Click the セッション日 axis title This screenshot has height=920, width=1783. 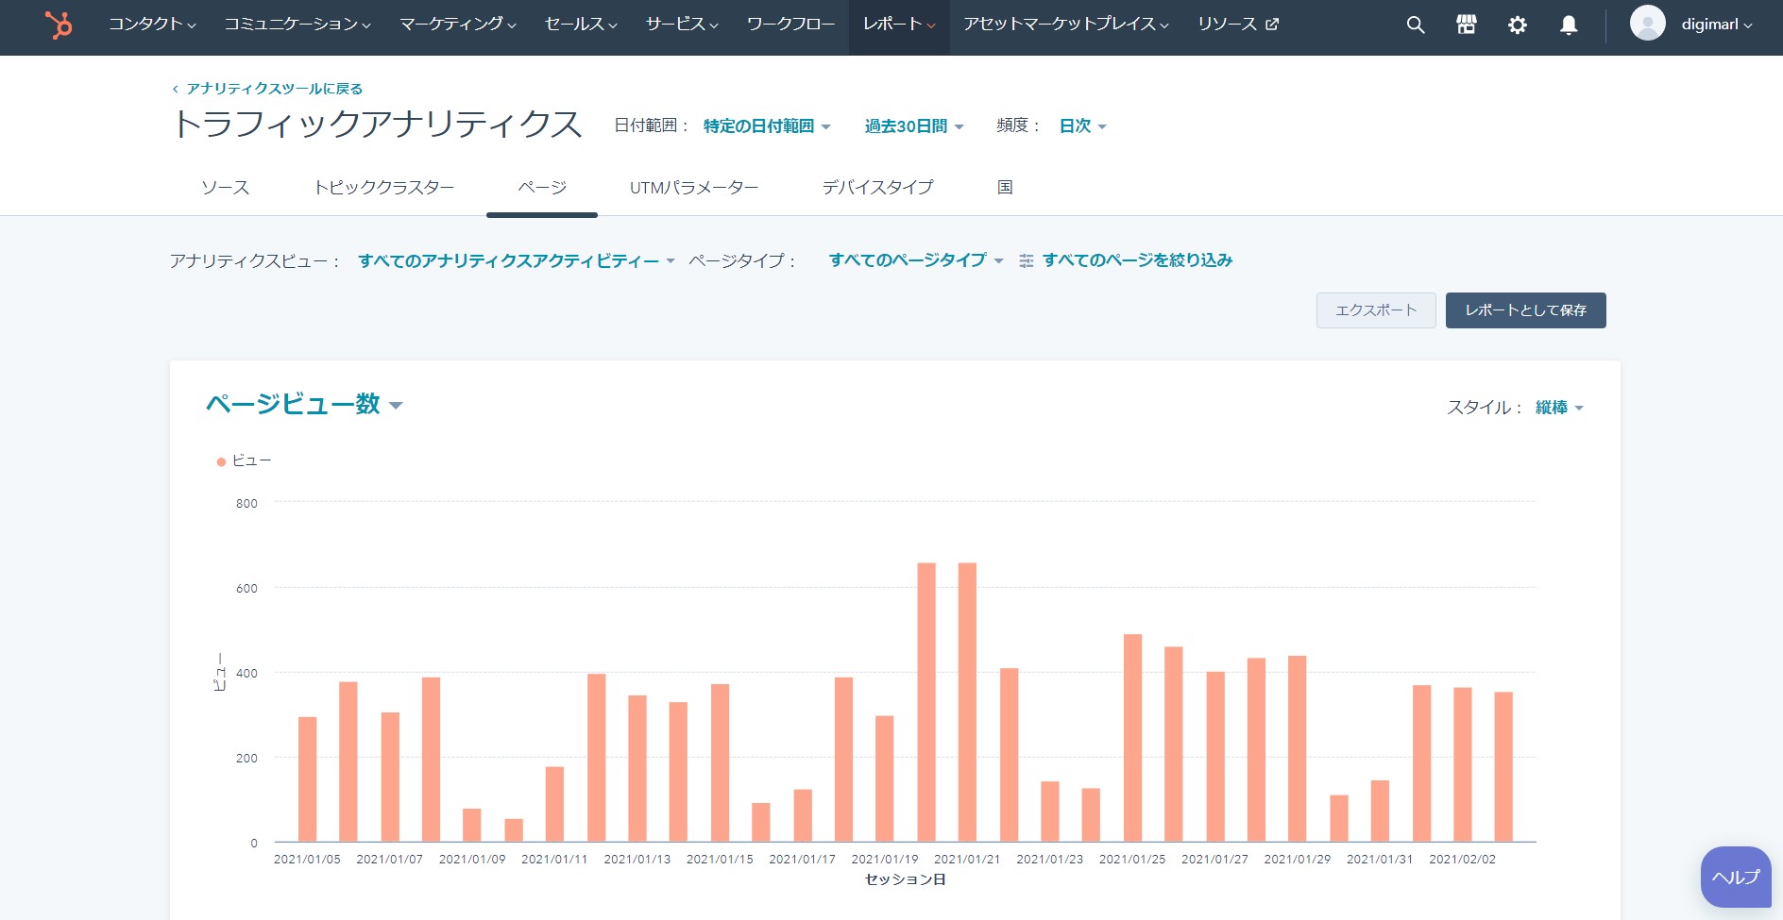tap(905, 879)
